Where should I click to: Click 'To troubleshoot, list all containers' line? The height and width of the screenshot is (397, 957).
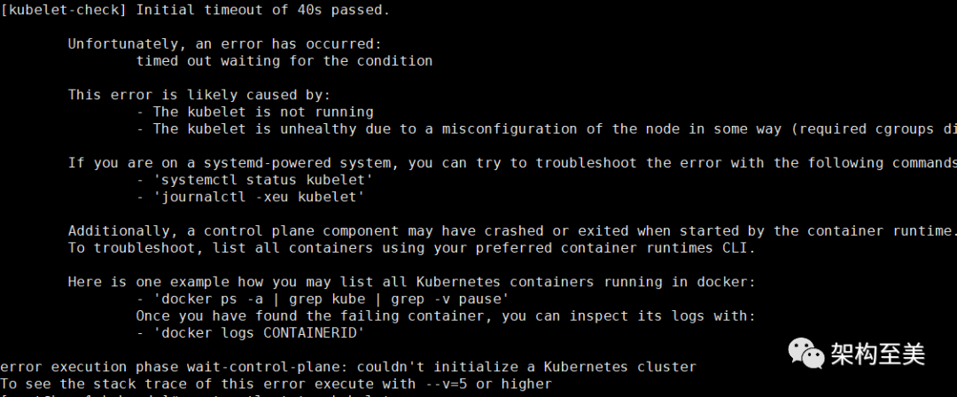(x=412, y=247)
